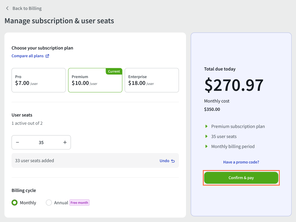Open the Compare all plans link
Viewport: 296px width, 222px height.
pos(28,56)
